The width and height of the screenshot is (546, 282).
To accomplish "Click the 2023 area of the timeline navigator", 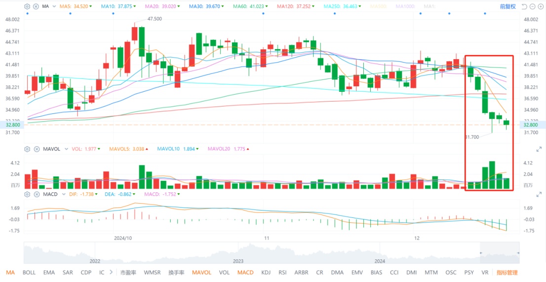I will pyautogui.click(x=238, y=261).
